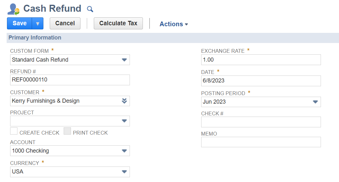Open the Customer double-chevron selector
The height and width of the screenshot is (182, 339).
coord(124,101)
